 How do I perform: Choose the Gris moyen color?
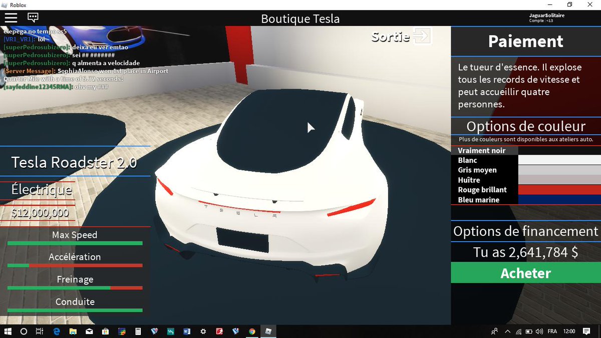[526, 170]
